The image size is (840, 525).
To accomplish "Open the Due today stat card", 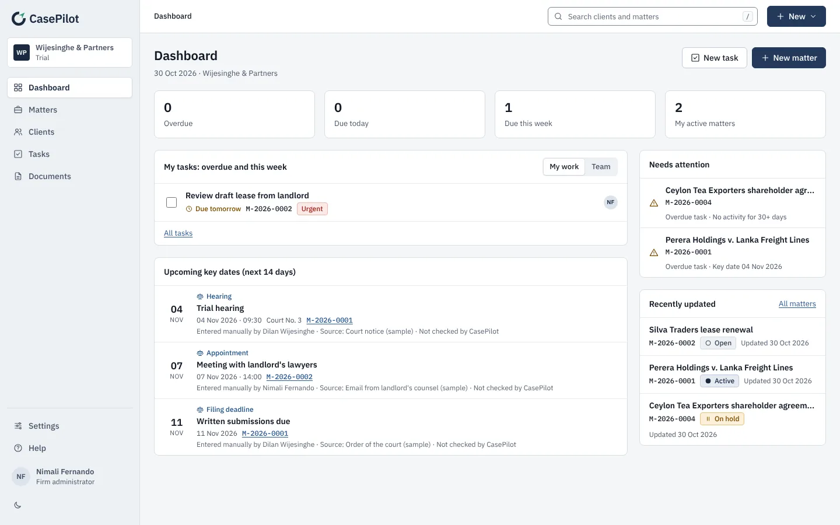I will 405,114.
